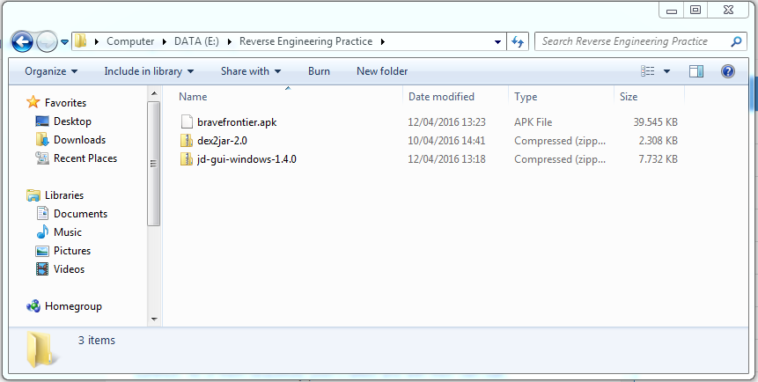Click the Homegroup network icon
Viewport: 758px width, 382px height.
(x=33, y=306)
